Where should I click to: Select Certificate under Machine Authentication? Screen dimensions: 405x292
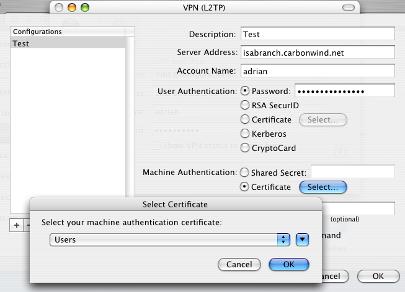pos(245,187)
